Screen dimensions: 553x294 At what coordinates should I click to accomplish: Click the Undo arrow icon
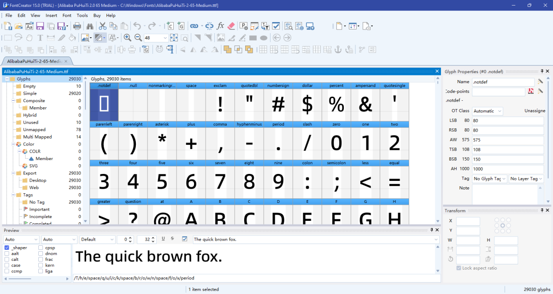point(137,26)
